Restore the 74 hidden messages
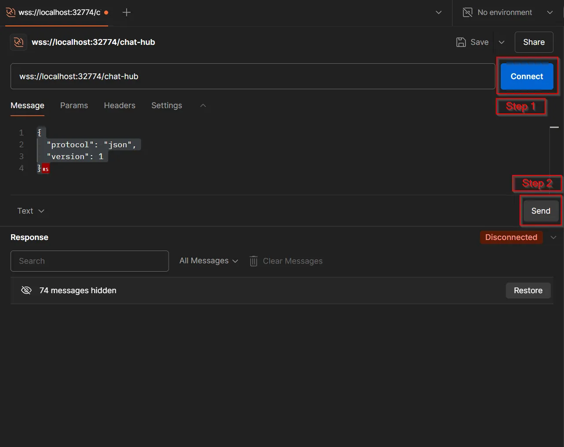This screenshot has width=564, height=447. 528,291
